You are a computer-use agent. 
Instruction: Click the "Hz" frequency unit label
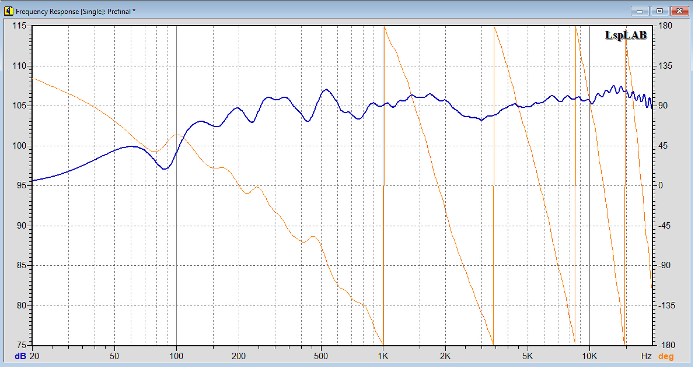coord(646,356)
